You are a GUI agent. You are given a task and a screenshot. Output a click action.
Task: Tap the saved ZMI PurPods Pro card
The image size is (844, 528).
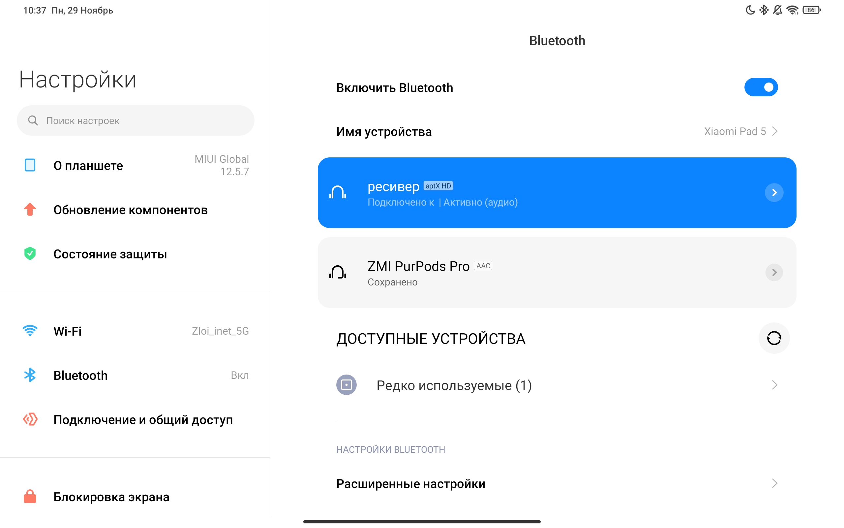tap(523, 273)
